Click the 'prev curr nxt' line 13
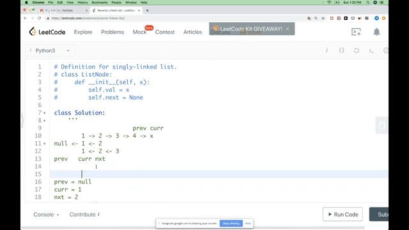 80,159
